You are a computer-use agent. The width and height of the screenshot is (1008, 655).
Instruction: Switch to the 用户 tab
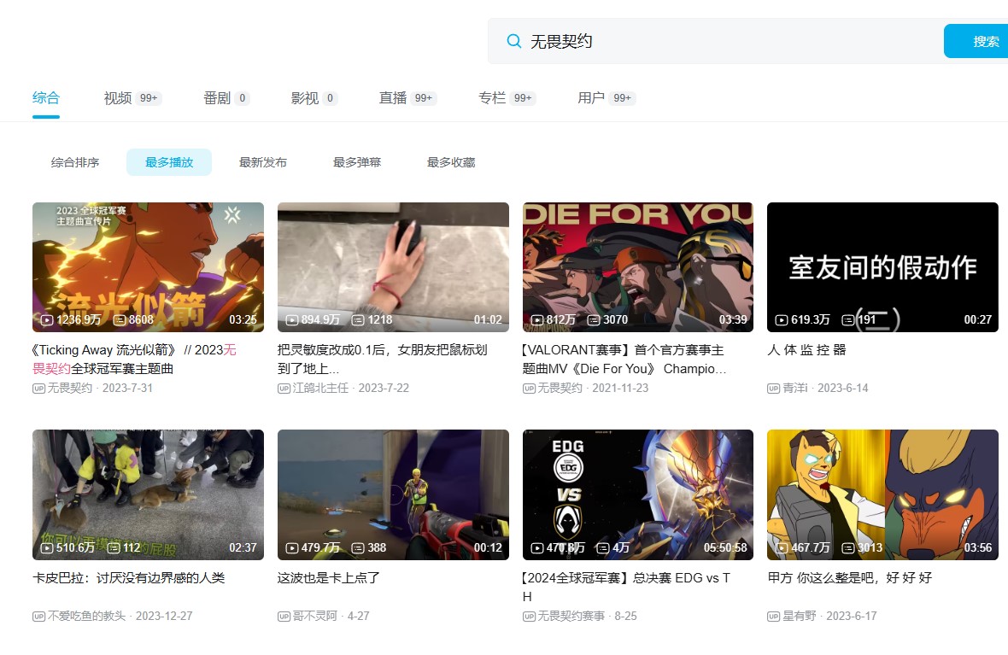tap(607, 97)
